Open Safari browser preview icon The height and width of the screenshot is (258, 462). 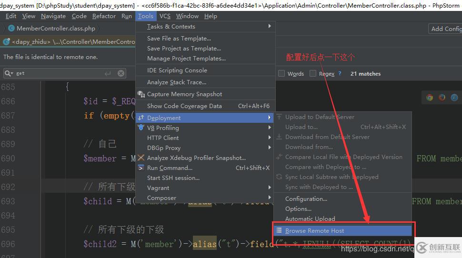pos(454,98)
